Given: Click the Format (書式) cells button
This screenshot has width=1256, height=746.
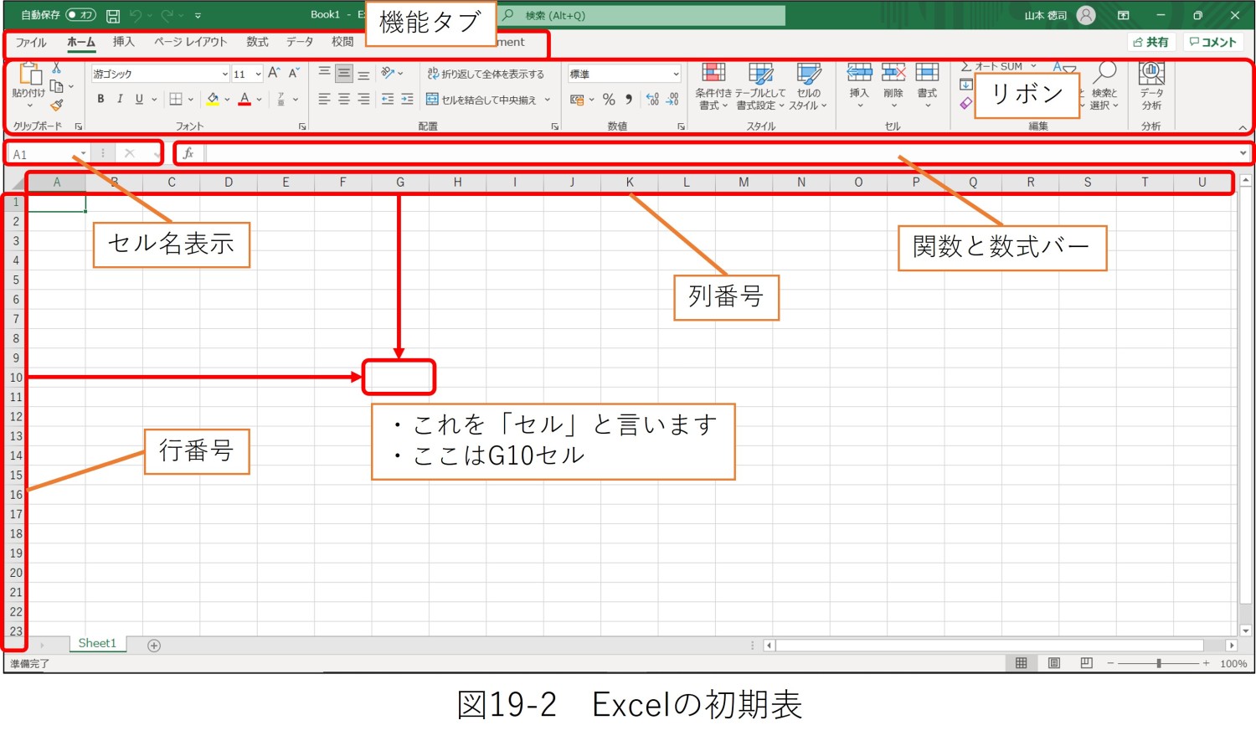Looking at the screenshot, I should [x=927, y=86].
